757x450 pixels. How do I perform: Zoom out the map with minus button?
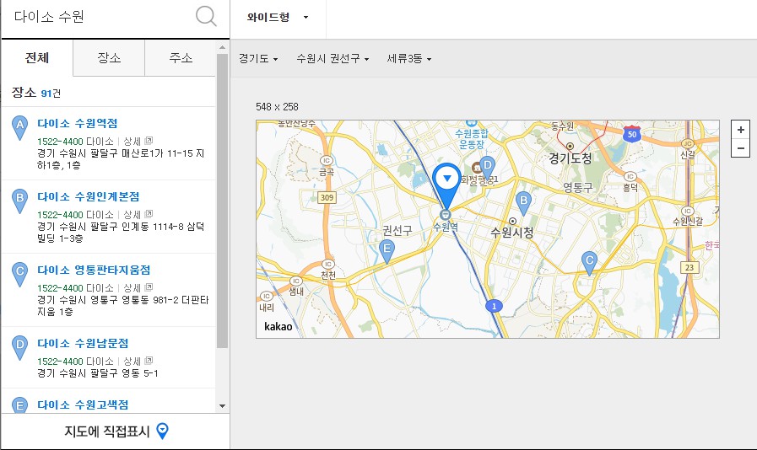coord(741,148)
